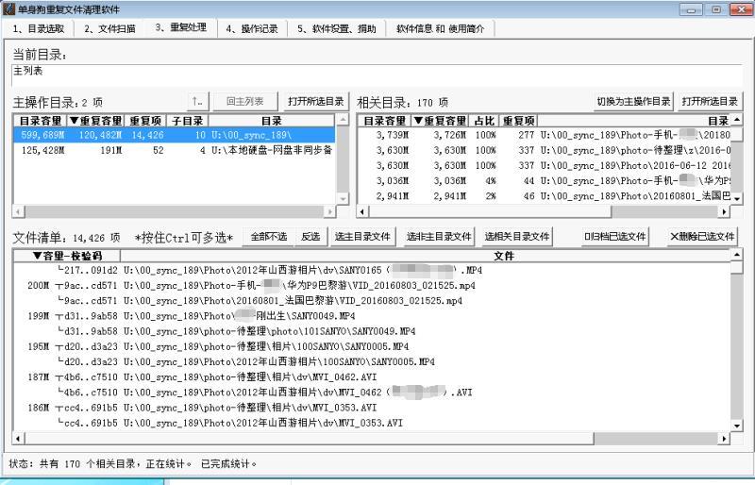Select file 4b6..c7510 in 2012年山西游相片\dv
755x485 pixels.
372,393
